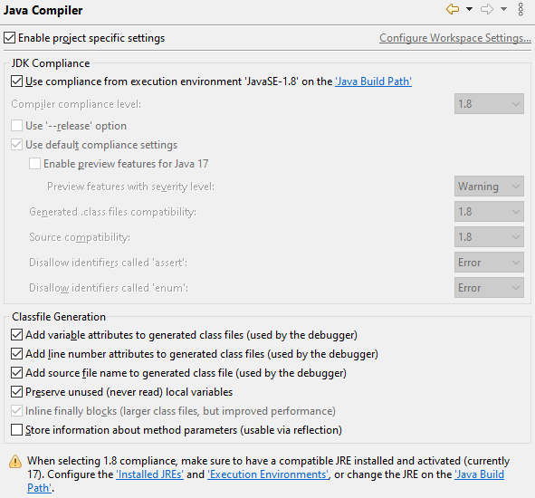535x498 pixels.
Task: Uncheck Preserve unused local variables
Action: click(16, 392)
